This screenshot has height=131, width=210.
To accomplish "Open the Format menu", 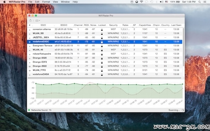I will (x=46, y=2).
